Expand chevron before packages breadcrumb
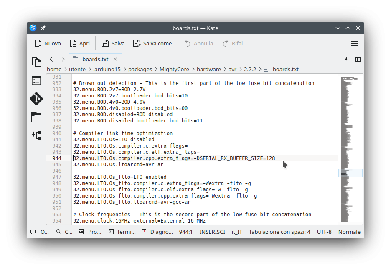This screenshot has height=270, width=391. coord(124,69)
